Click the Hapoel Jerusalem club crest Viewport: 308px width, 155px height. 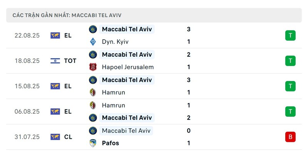93,67
